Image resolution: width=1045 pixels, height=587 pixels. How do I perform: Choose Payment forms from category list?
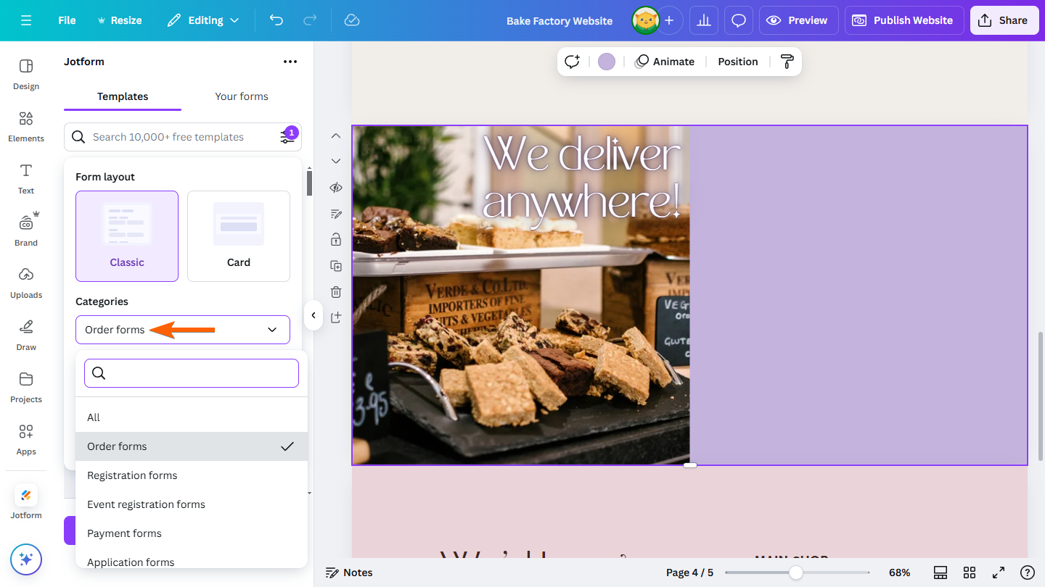pos(124,533)
